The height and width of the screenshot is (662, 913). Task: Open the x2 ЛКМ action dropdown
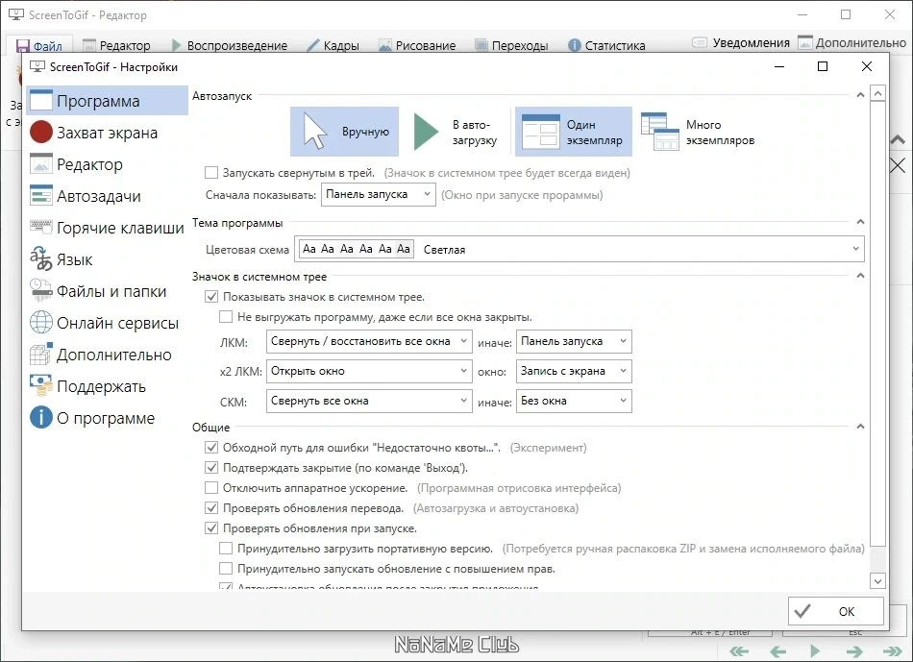tap(369, 371)
